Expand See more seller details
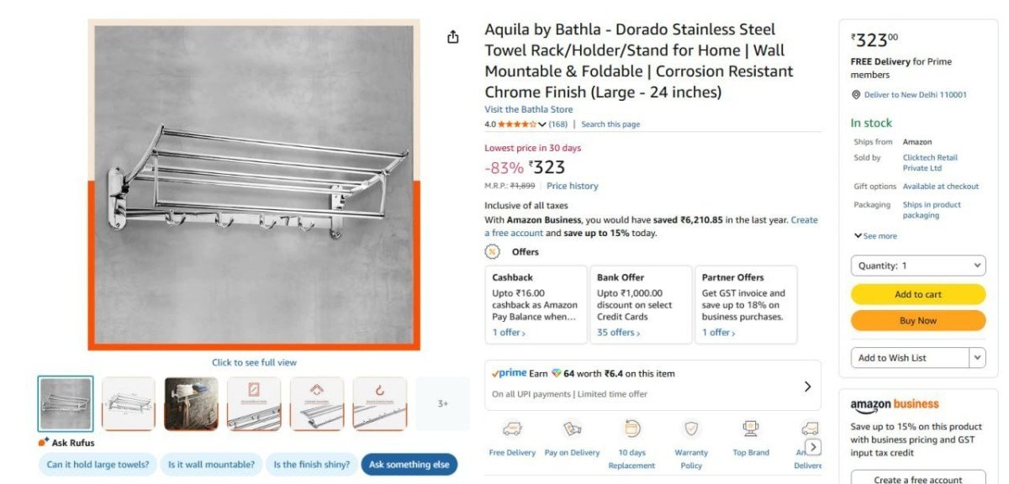Image resolution: width=1009 pixels, height=484 pixels. tap(875, 236)
